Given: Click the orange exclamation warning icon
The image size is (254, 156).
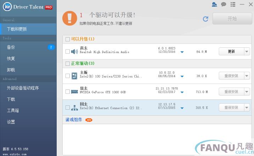Looking at the screenshot, I should [x=70, y=18].
